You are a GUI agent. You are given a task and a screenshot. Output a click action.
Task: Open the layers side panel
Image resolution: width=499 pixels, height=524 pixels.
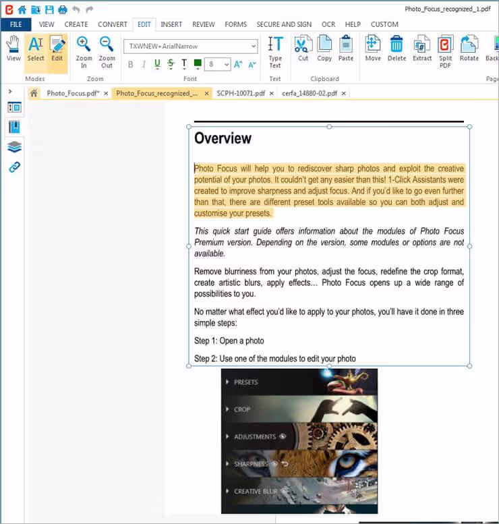coord(14,147)
